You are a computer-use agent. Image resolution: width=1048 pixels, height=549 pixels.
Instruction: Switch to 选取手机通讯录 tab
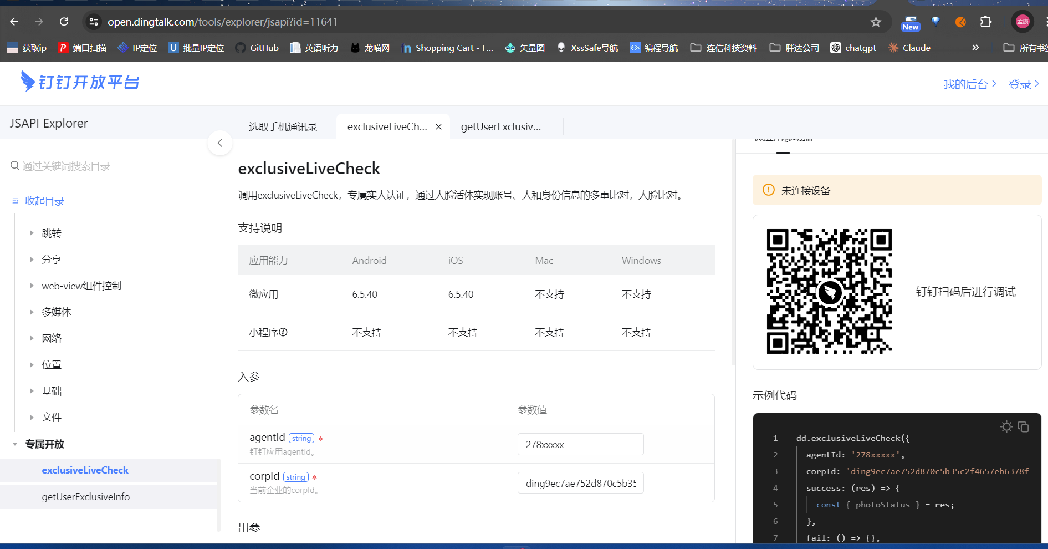[x=283, y=127]
